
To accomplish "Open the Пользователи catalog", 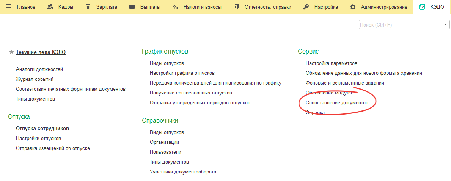I will (166, 152).
